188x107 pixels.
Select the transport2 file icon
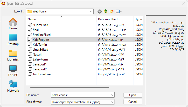coord(30,69)
